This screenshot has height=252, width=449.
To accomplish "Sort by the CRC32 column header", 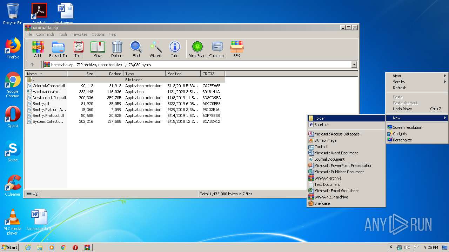I will [x=213, y=74].
